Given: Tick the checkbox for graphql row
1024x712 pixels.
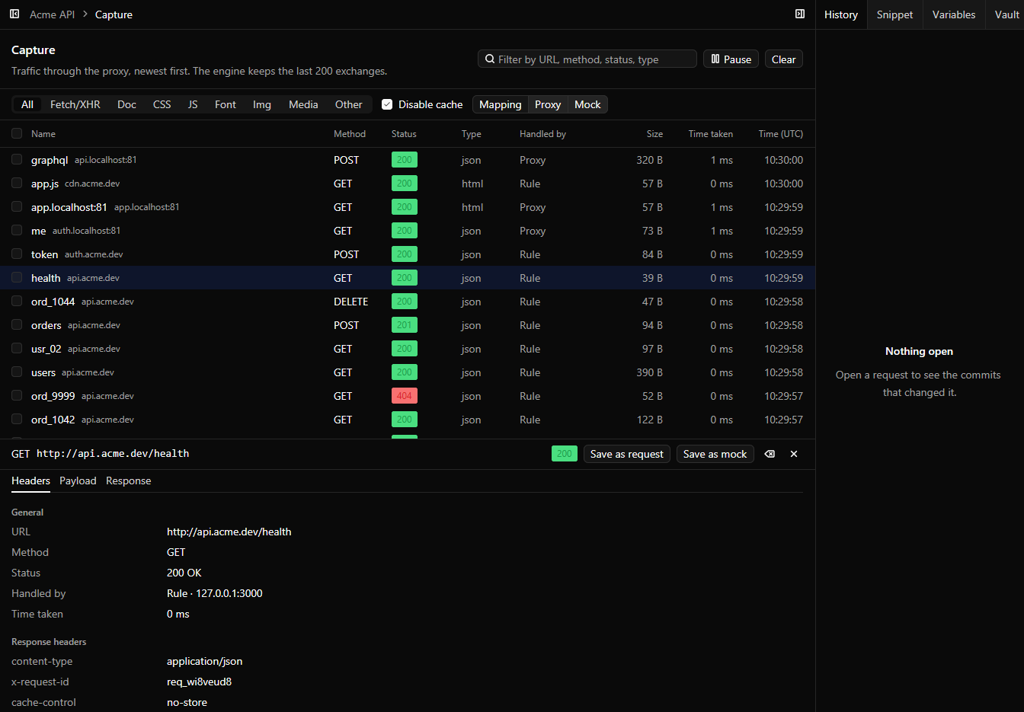Looking at the screenshot, I should click(17, 159).
